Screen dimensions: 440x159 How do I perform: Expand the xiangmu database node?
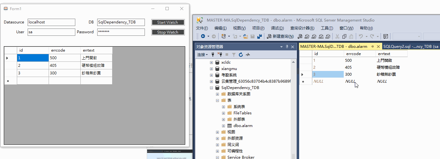(x=212, y=69)
